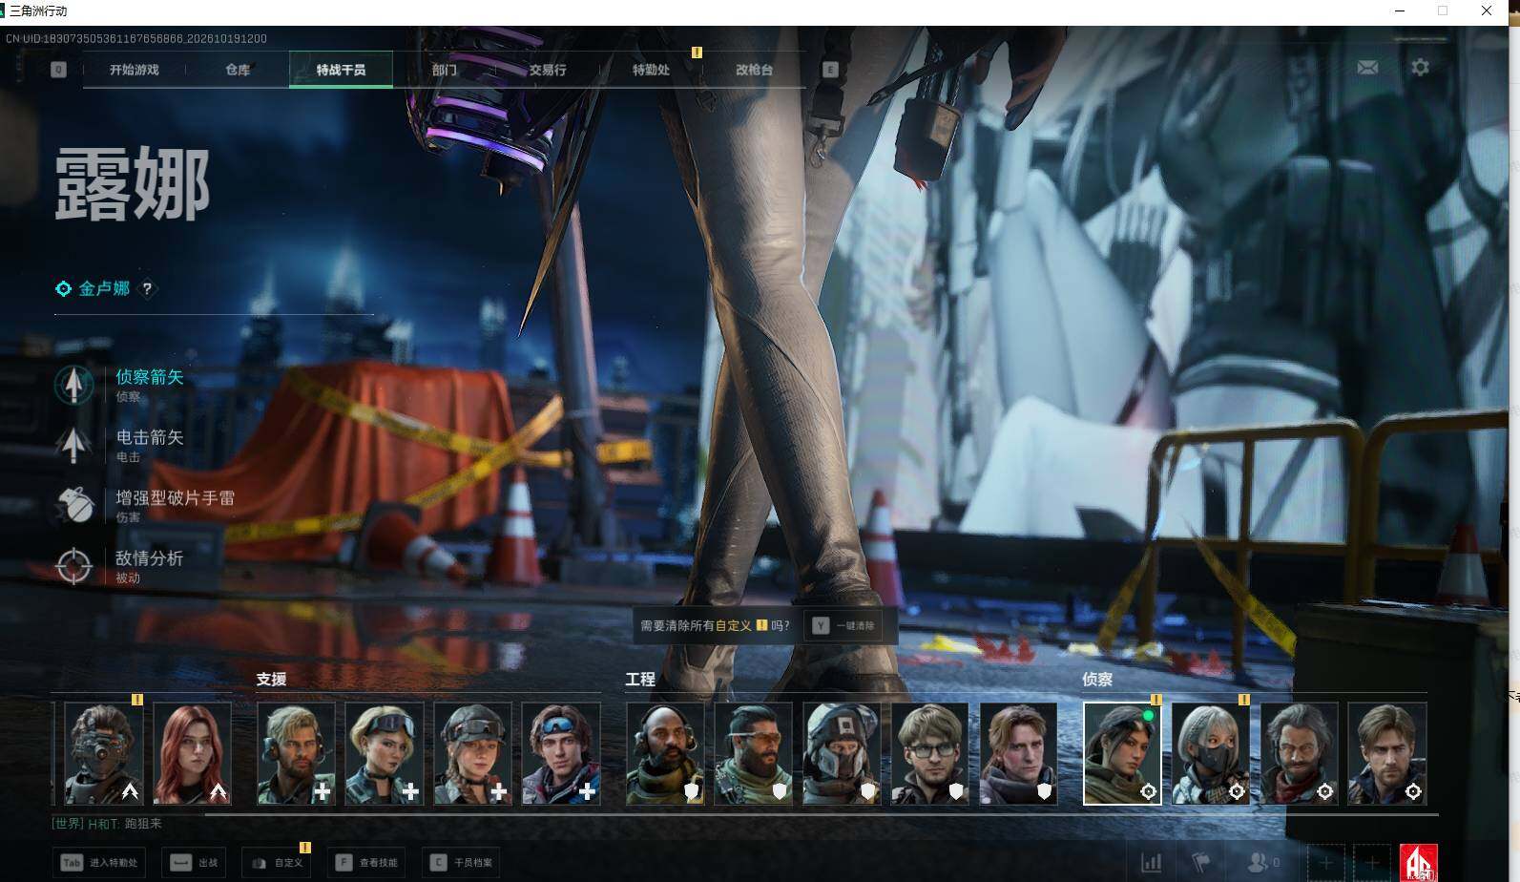Open the 部门 tab
Viewport: 1520px width, 882px height.
pos(445,70)
